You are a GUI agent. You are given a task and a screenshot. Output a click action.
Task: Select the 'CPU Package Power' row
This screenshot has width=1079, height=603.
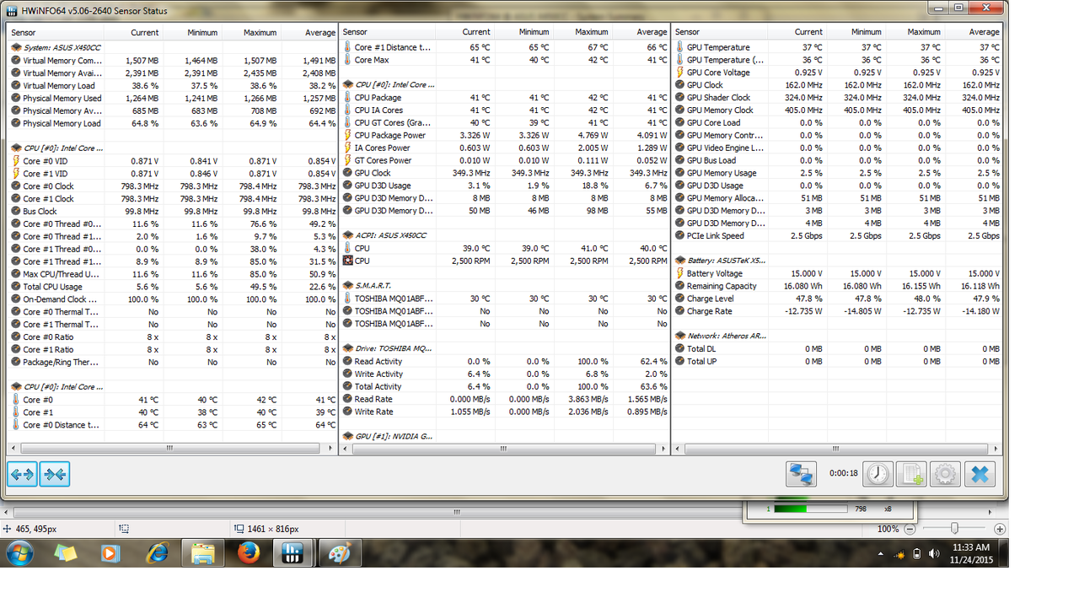(504, 135)
